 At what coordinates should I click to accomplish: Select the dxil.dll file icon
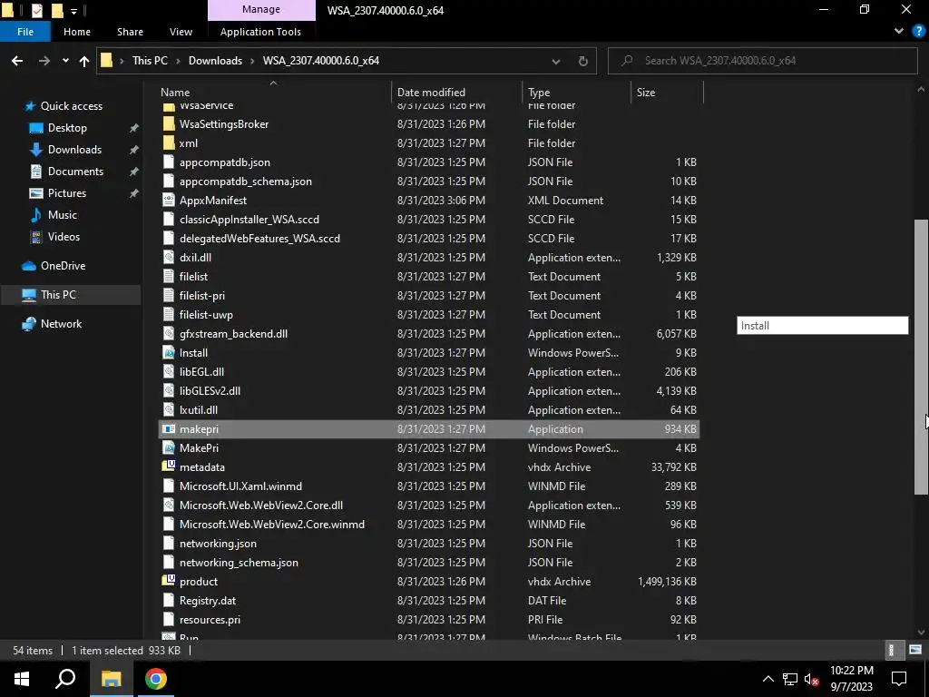click(x=169, y=257)
